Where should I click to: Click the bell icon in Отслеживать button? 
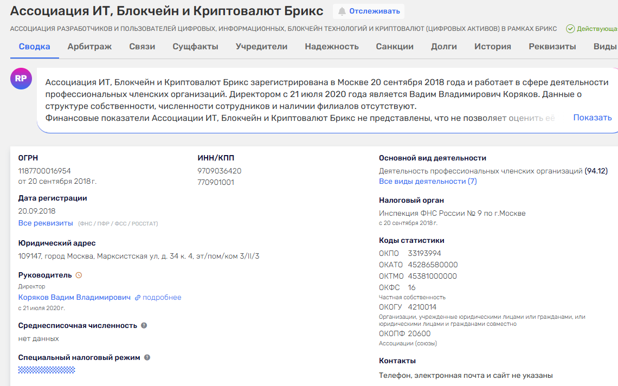point(342,11)
